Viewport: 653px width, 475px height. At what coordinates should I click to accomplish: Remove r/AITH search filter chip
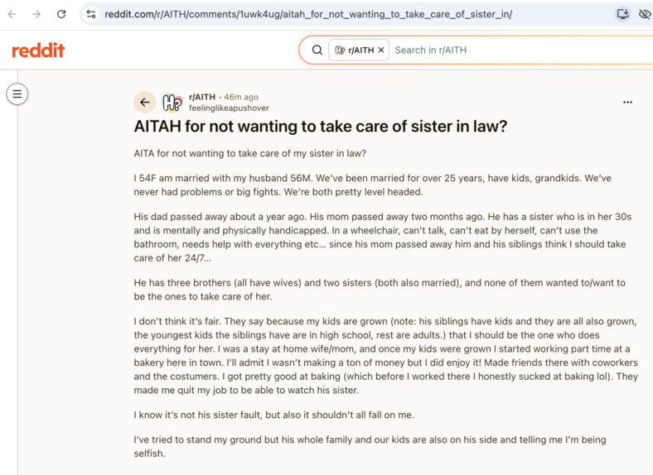point(381,50)
